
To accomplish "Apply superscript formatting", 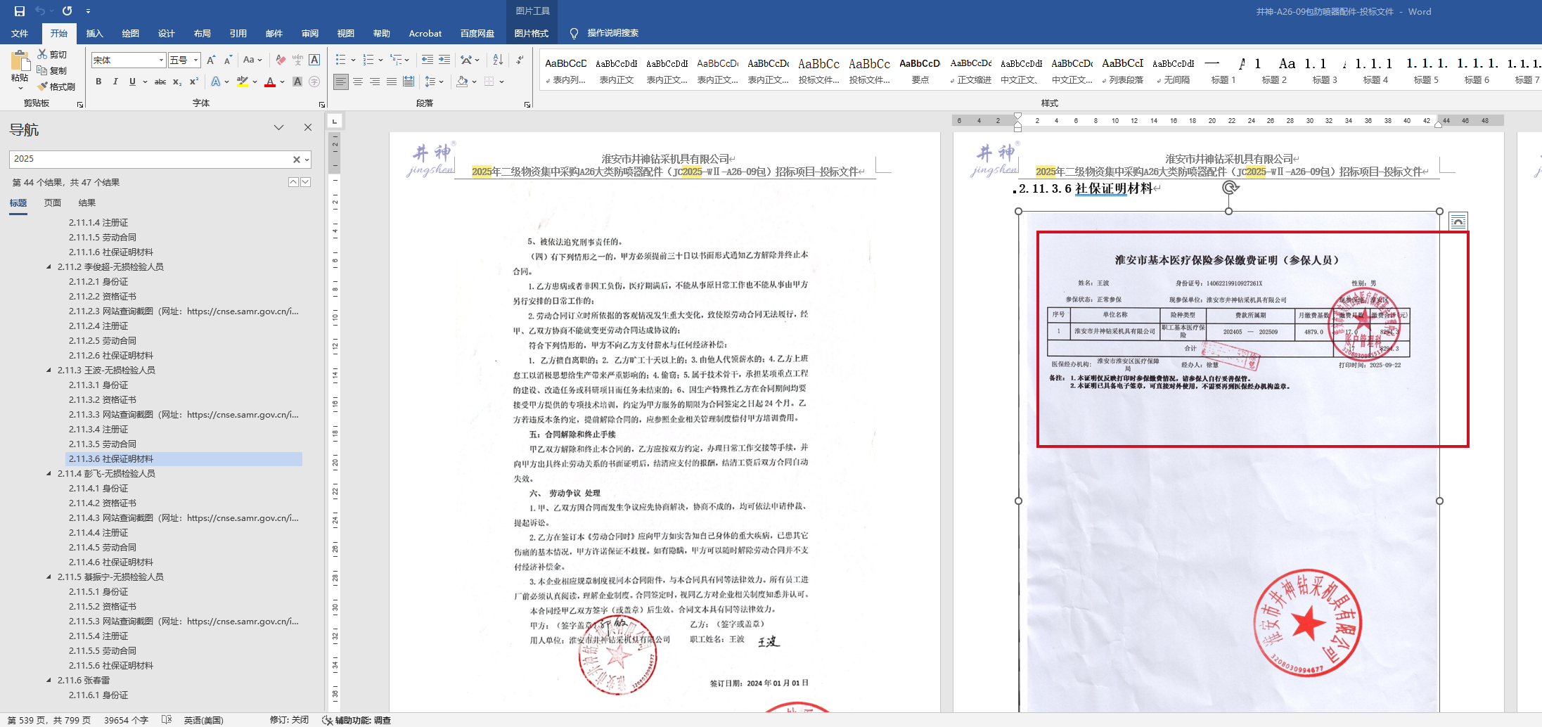I will coord(194,82).
